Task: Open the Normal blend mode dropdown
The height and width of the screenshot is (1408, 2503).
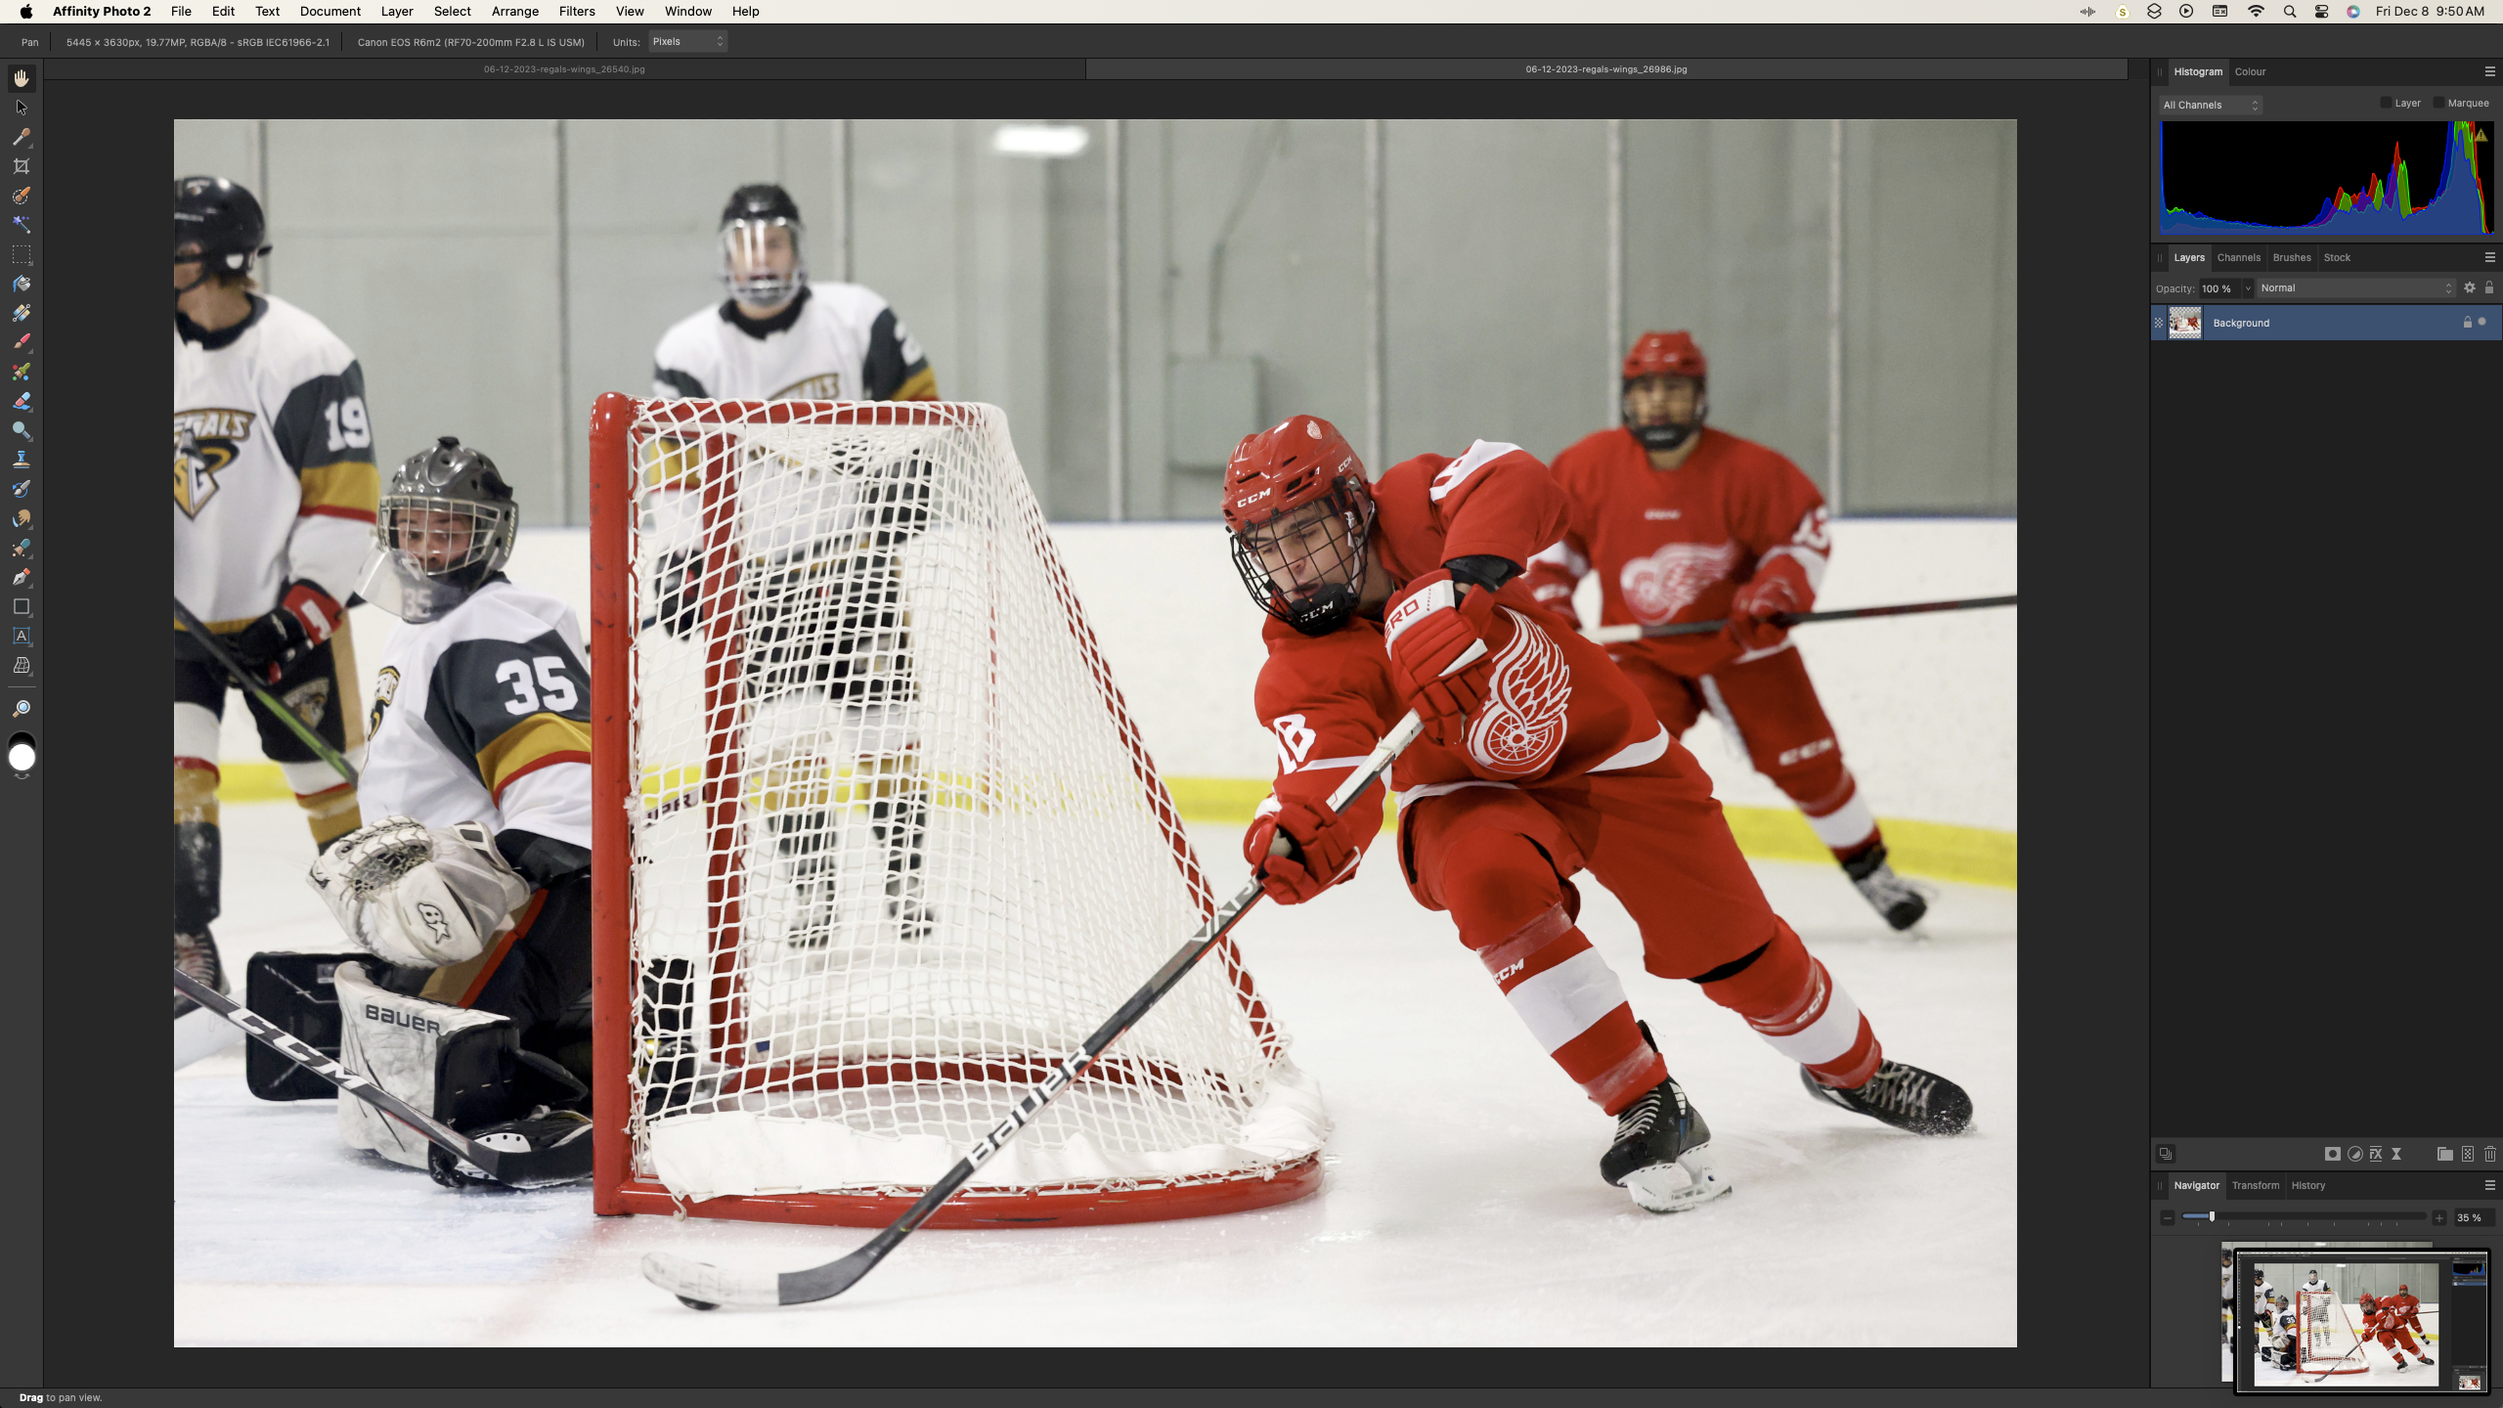Action: click(x=2356, y=287)
